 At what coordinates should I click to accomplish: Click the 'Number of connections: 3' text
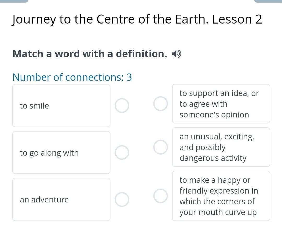72,77
